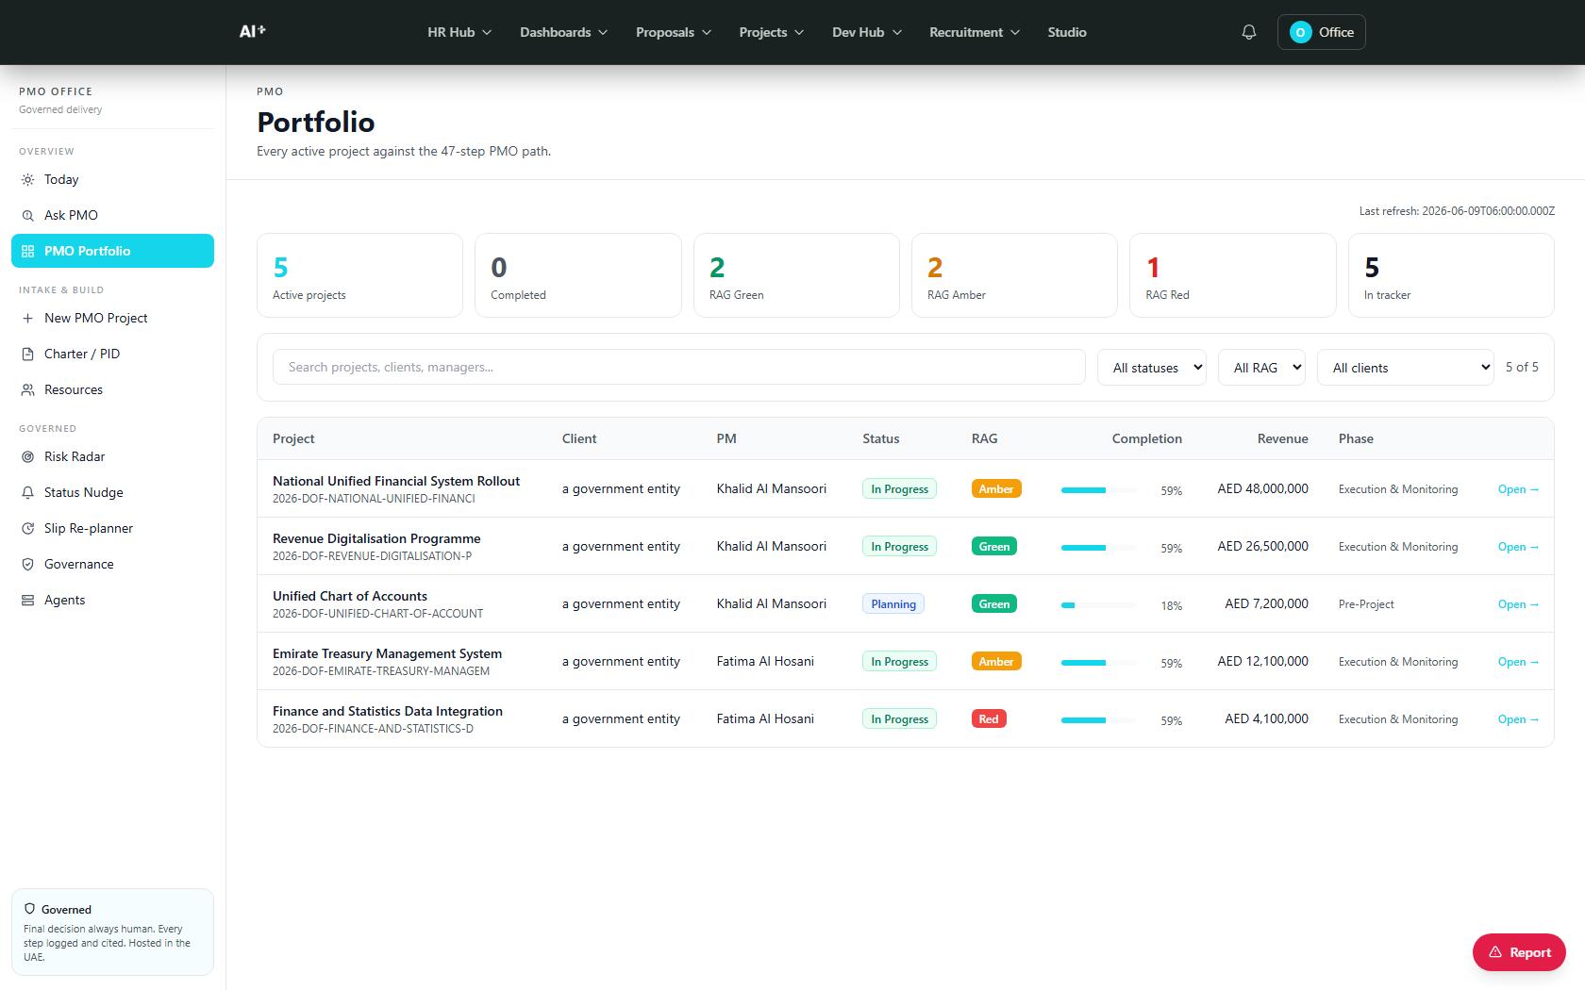Click the Pre-Project phase text

pos(1366,604)
